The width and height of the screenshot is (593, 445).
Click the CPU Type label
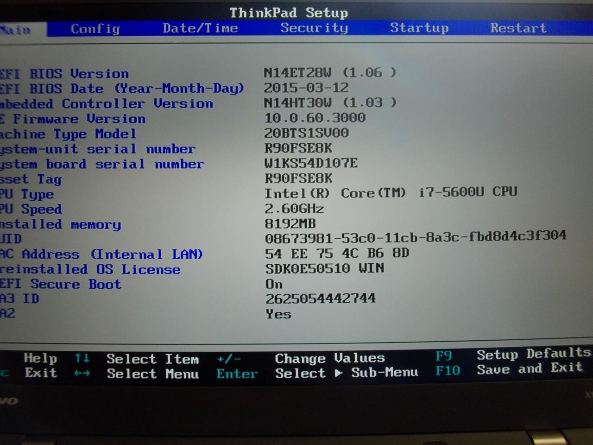click(x=27, y=195)
